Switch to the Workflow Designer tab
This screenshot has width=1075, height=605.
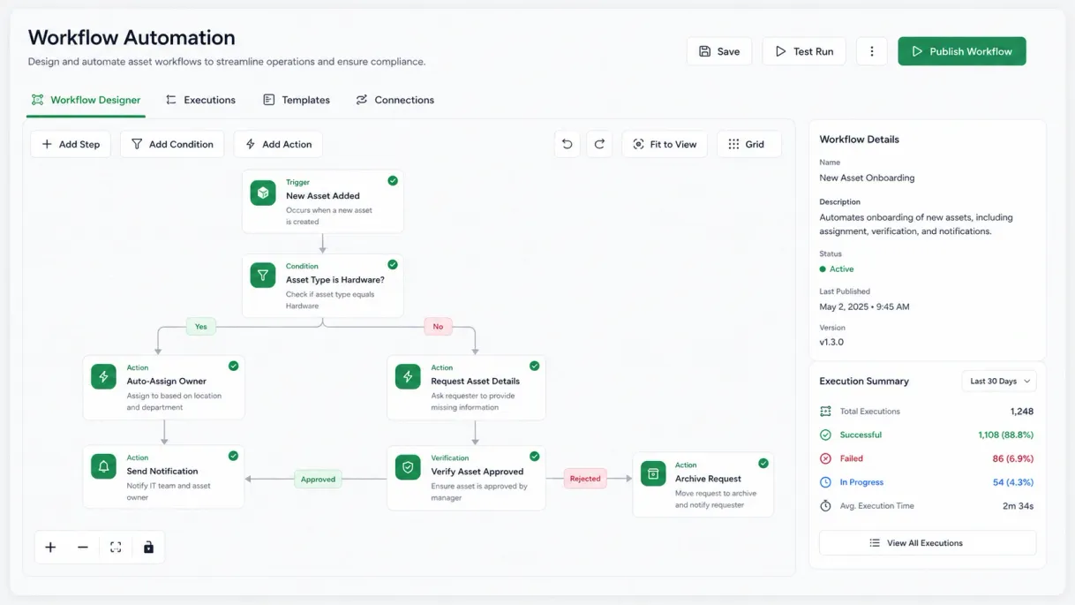[86, 100]
